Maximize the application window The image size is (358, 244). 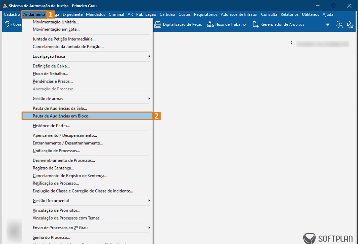click(x=334, y=6)
